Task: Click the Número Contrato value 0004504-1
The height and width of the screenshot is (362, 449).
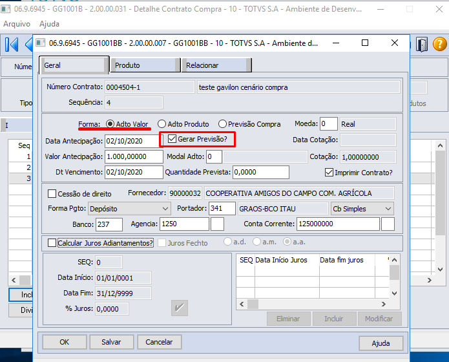Action: point(150,87)
